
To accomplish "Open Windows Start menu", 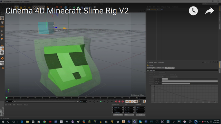I will tap(3, 122).
